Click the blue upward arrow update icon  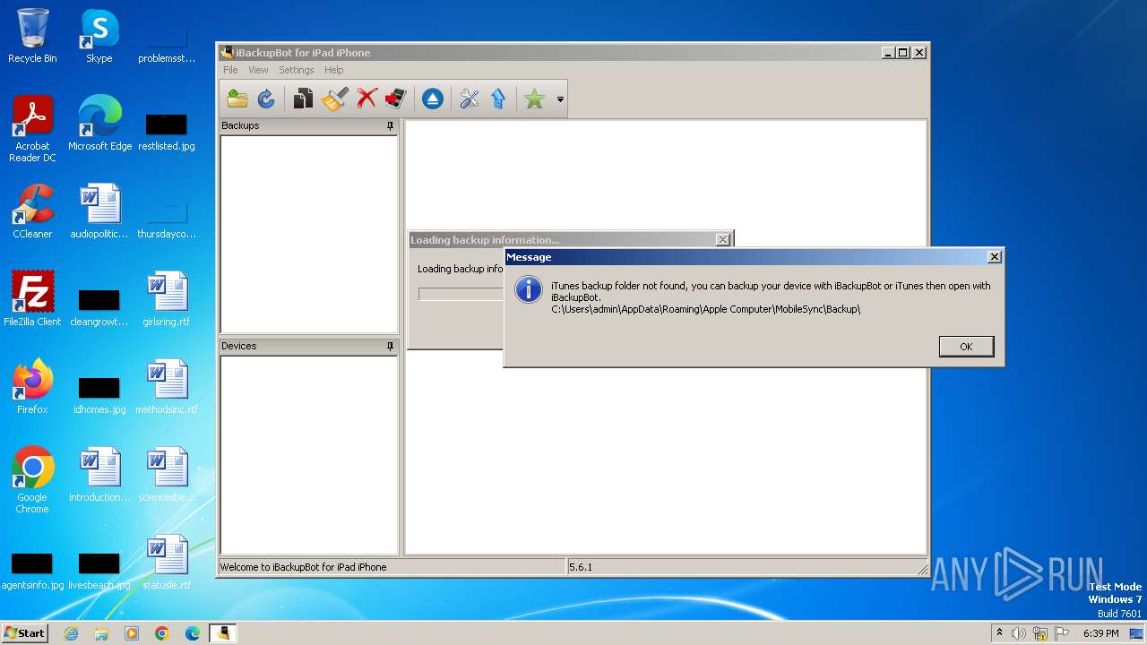(x=498, y=99)
